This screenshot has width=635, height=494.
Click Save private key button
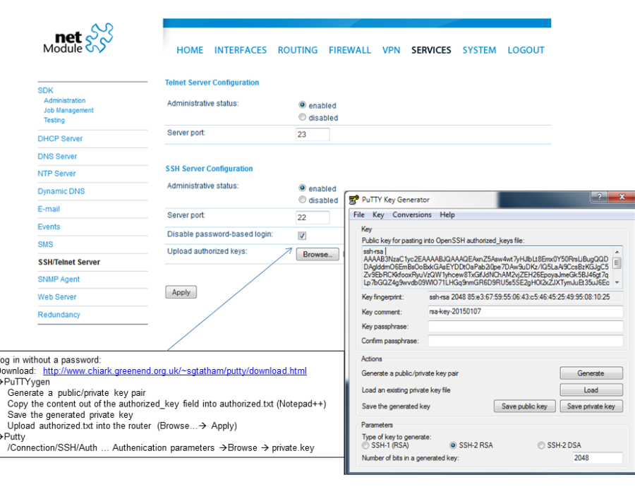click(x=591, y=406)
